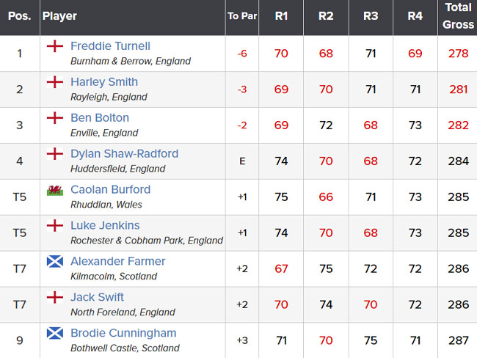477x358 pixels.
Task: Click Freddie Turnell's total gross 278
Action: [458, 54]
